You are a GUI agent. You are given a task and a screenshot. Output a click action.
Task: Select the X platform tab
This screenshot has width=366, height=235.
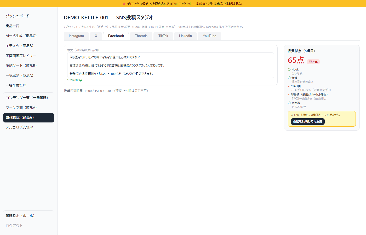tap(96, 36)
